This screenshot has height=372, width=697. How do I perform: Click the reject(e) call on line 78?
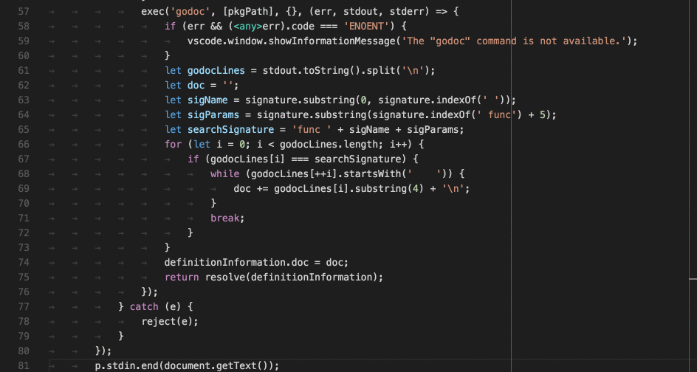pyautogui.click(x=168, y=322)
